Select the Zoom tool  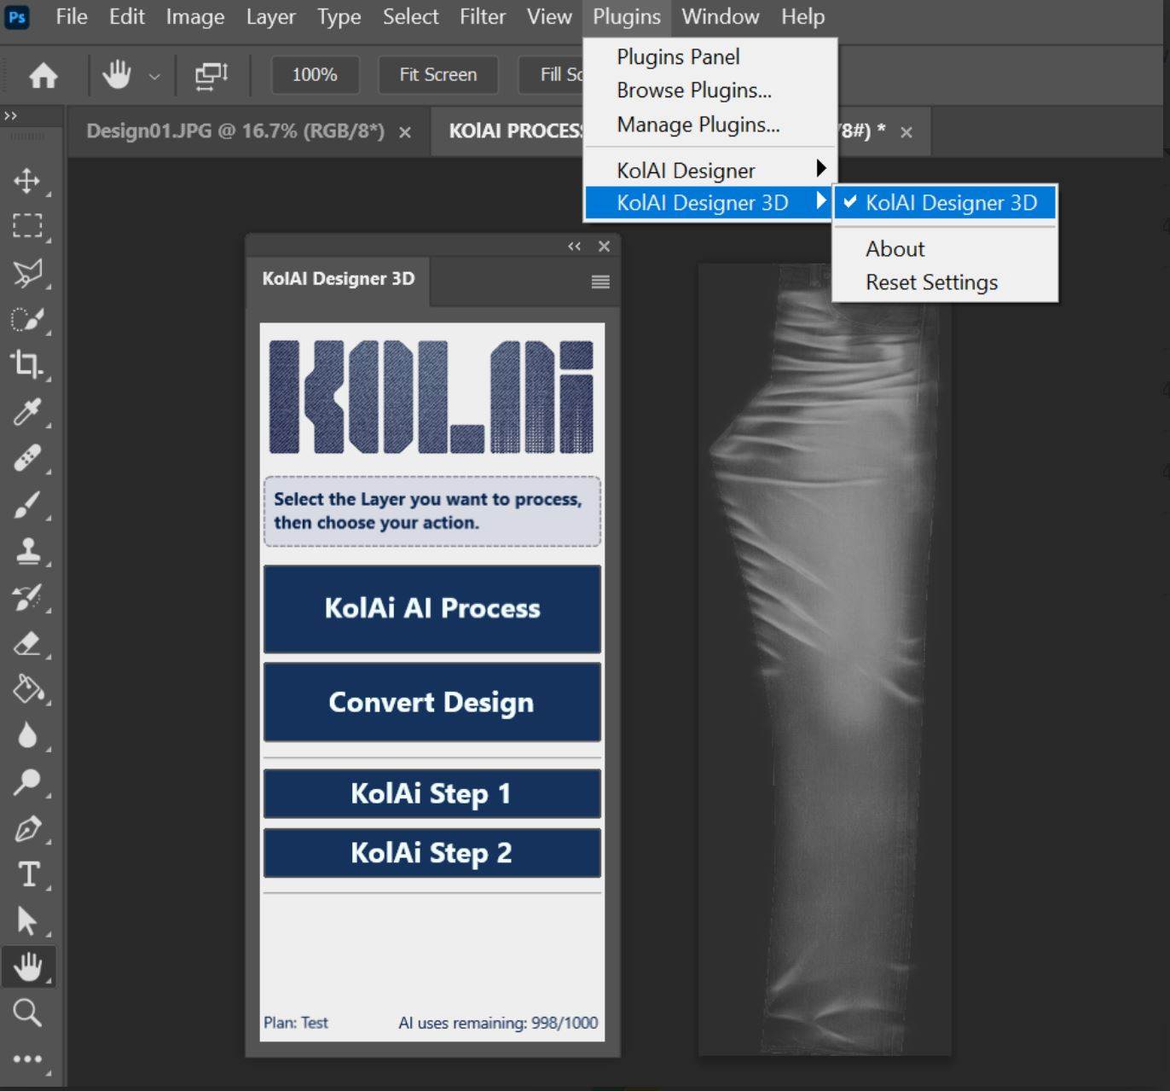coord(29,1013)
